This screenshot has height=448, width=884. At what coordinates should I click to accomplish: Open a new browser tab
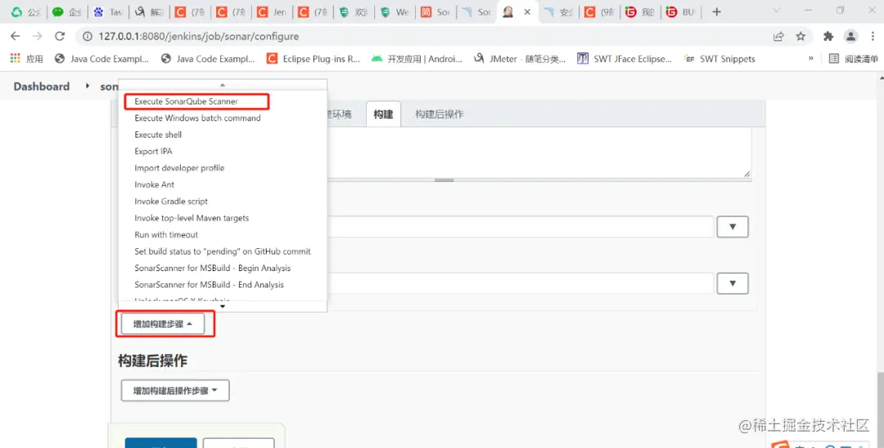click(x=716, y=11)
